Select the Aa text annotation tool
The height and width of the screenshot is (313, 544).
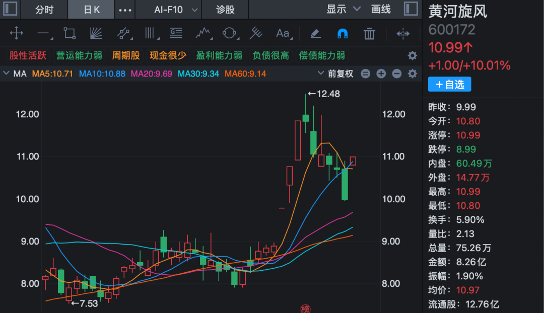(284, 34)
